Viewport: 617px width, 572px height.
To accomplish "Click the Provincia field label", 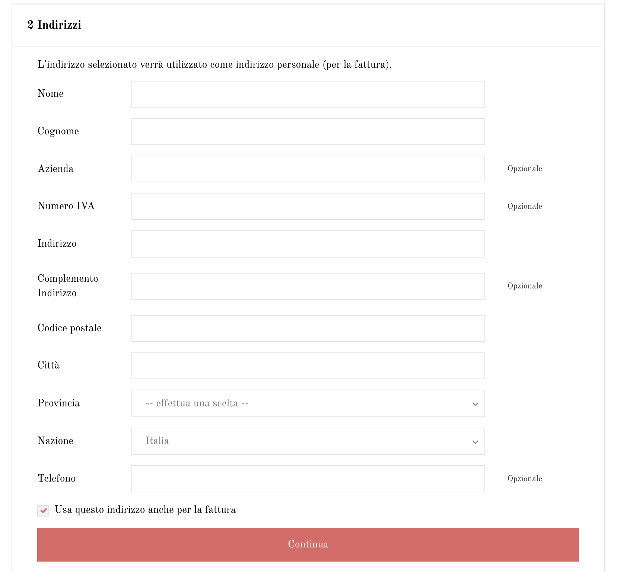I will (58, 403).
